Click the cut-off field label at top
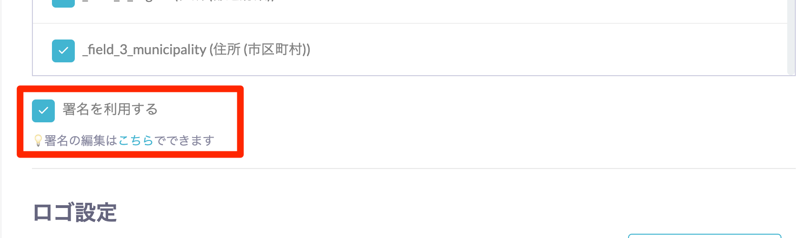812x238 pixels. click(176, 1)
